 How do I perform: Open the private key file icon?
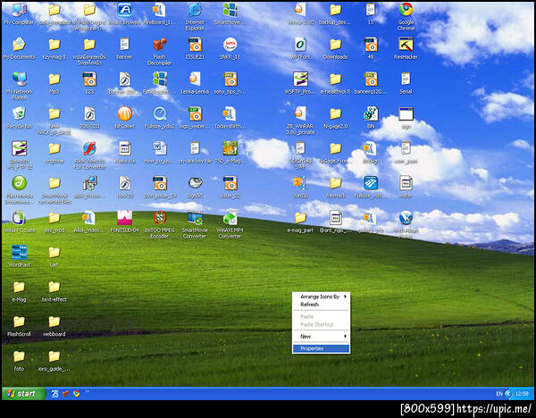(x=195, y=153)
